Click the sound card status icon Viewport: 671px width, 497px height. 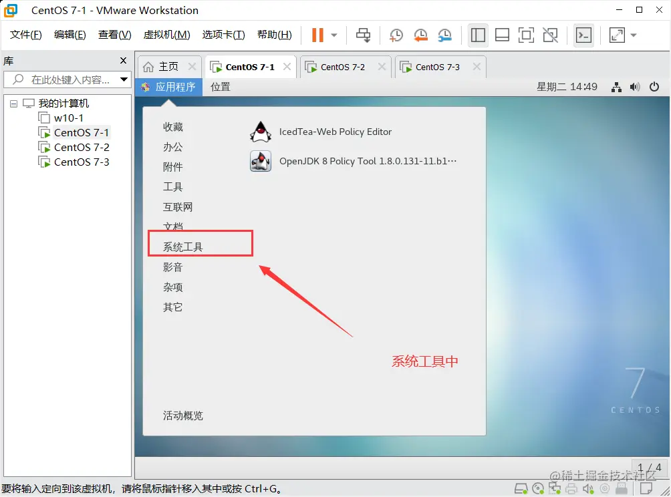tap(588, 488)
